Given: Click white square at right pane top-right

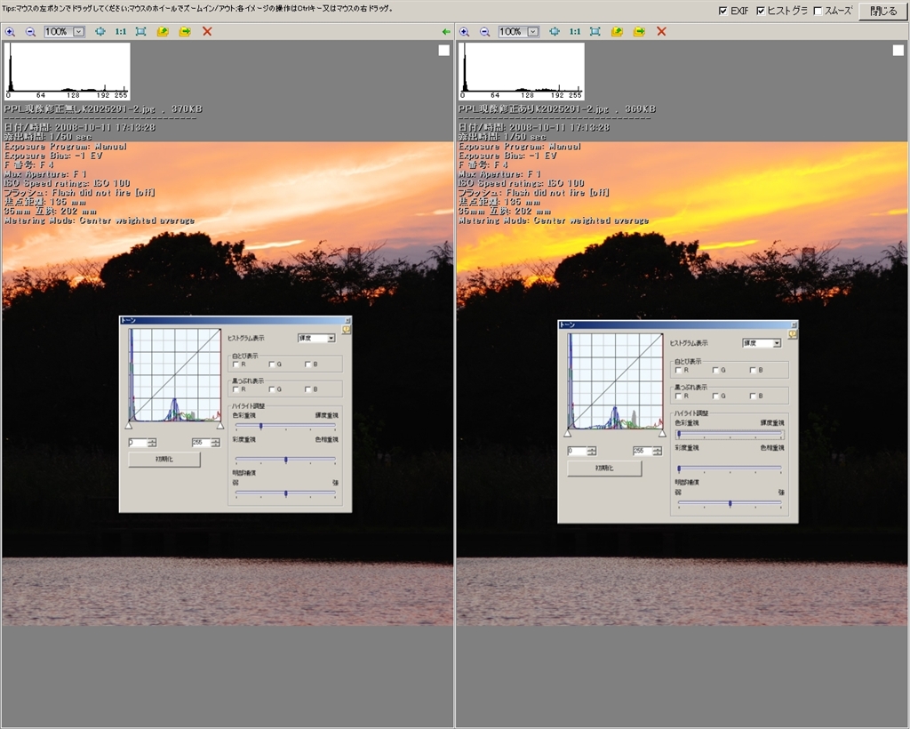Looking at the screenshot, I should 898,51.
